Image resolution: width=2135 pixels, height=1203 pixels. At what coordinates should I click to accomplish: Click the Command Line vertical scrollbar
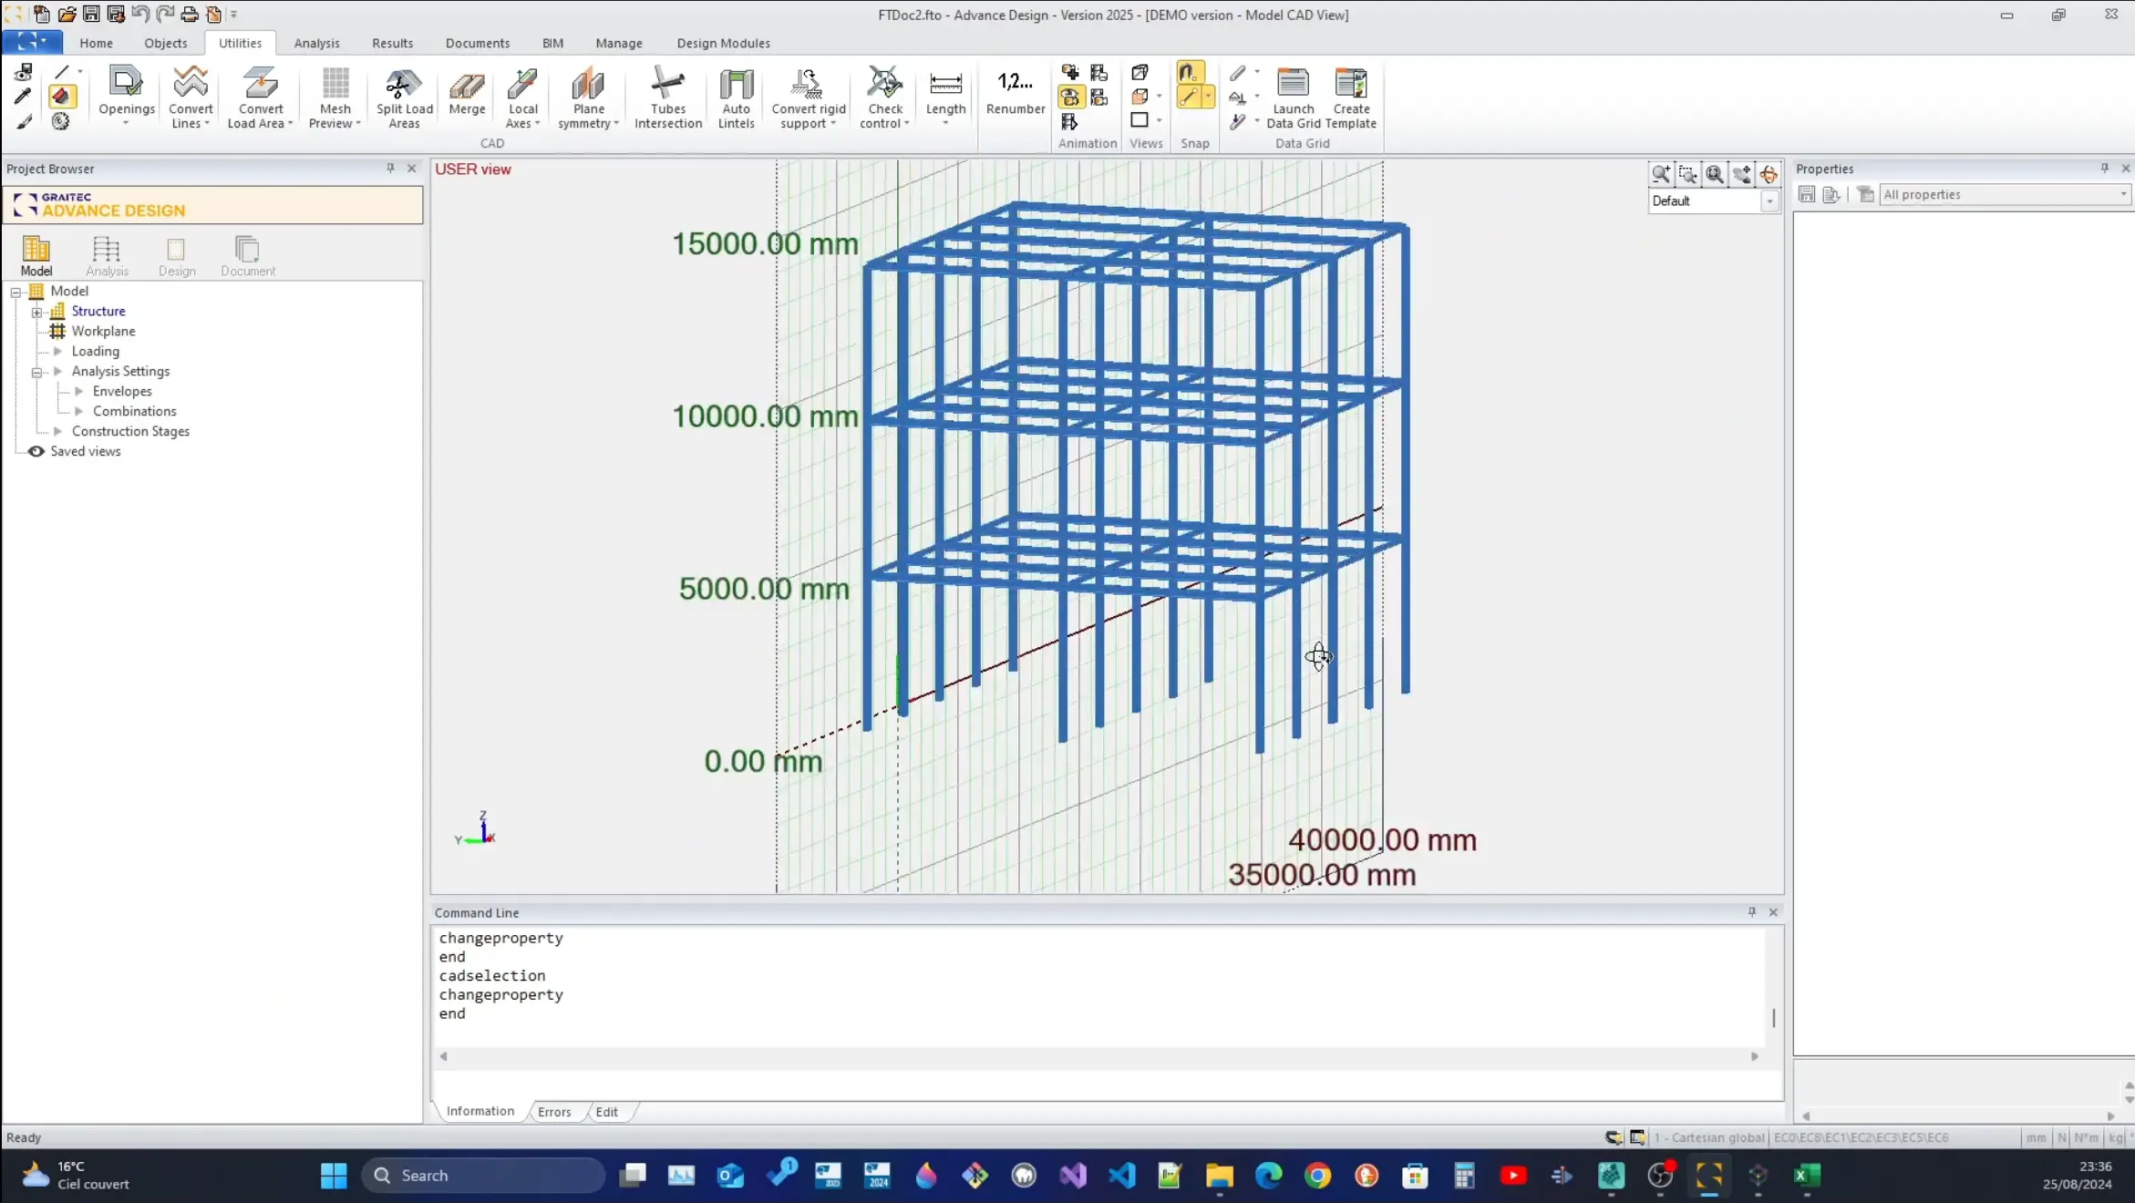[1773, 1016]
